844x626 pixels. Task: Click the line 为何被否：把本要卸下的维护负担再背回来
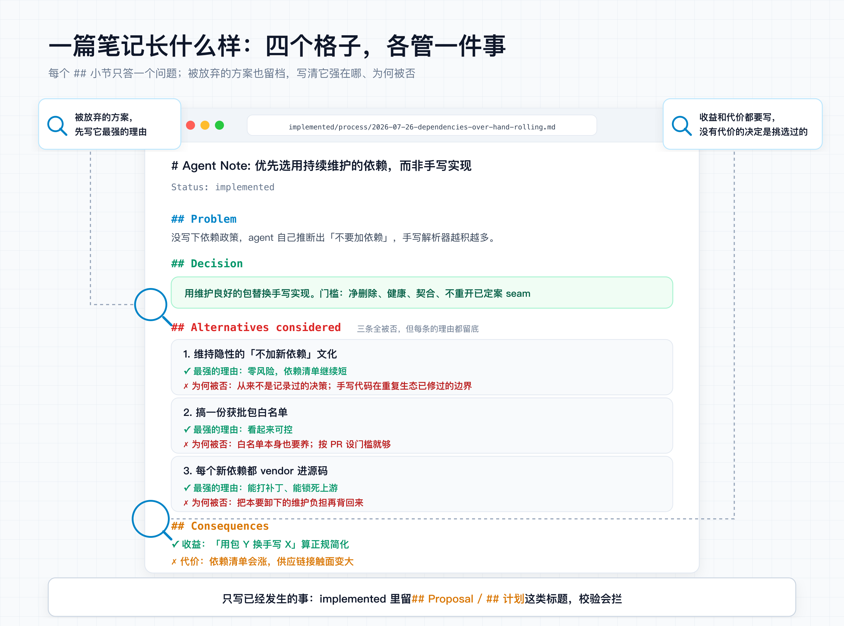[273, 503]
